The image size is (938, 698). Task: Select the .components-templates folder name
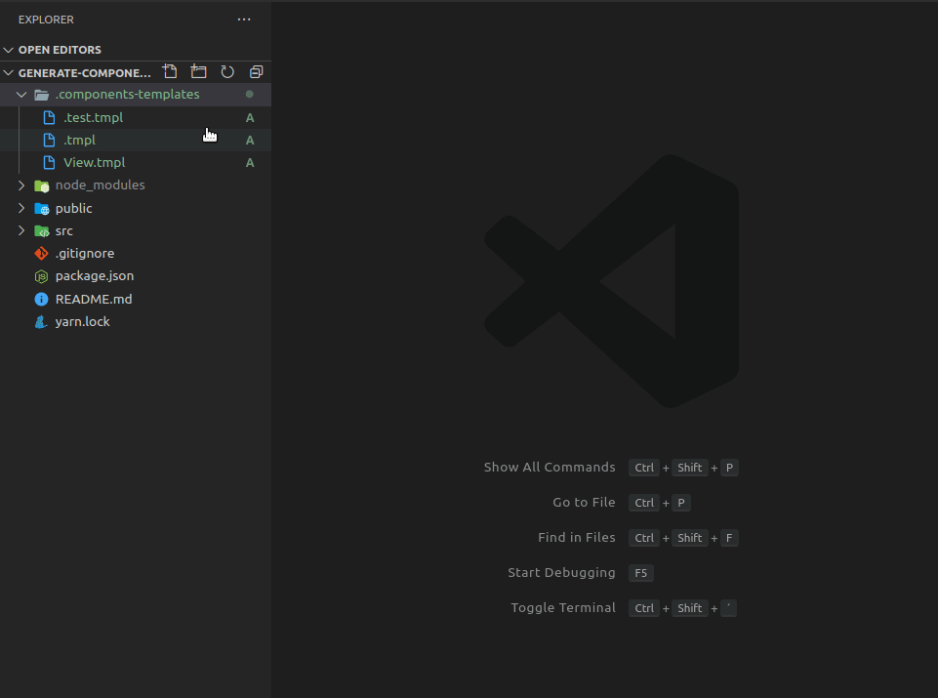pyautogui.click(x=128, y=95)
